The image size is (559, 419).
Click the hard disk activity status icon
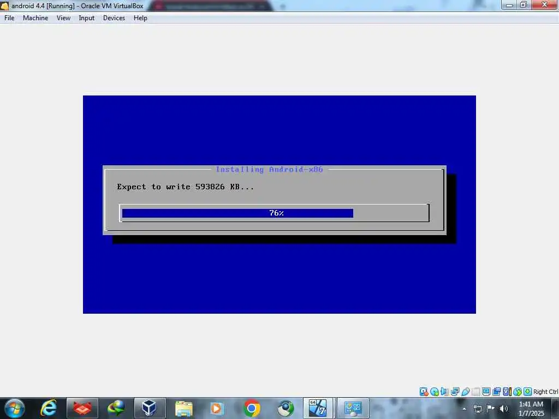tap(424, 392)
